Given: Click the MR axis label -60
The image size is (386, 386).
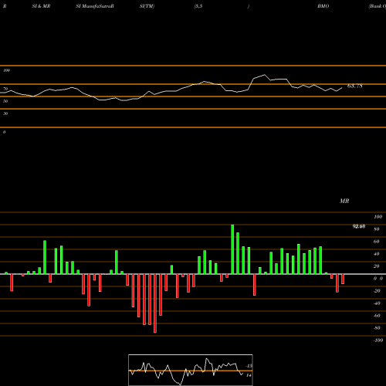Looking at the screenshot, I should click(x=377, y=316).
